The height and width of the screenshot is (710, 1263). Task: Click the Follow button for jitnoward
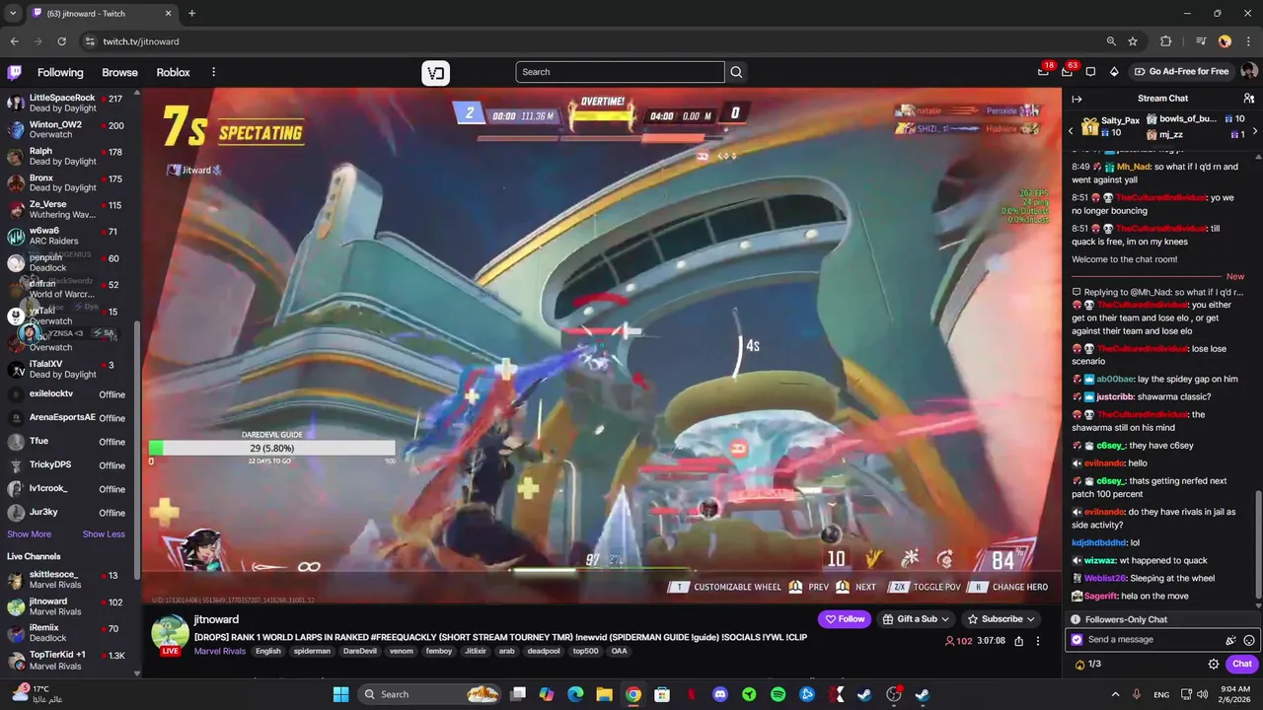[x=845, y=619]
